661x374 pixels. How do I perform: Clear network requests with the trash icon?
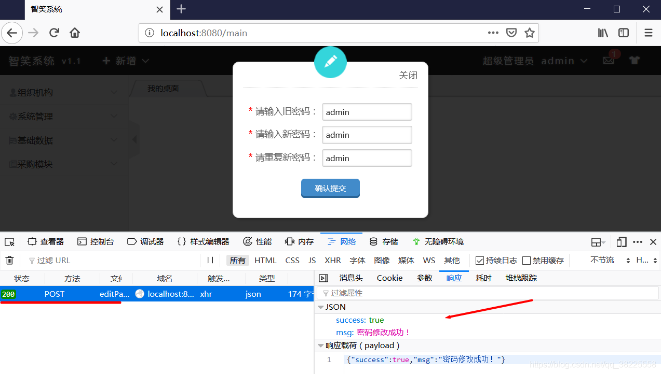[x=9, y=260]
